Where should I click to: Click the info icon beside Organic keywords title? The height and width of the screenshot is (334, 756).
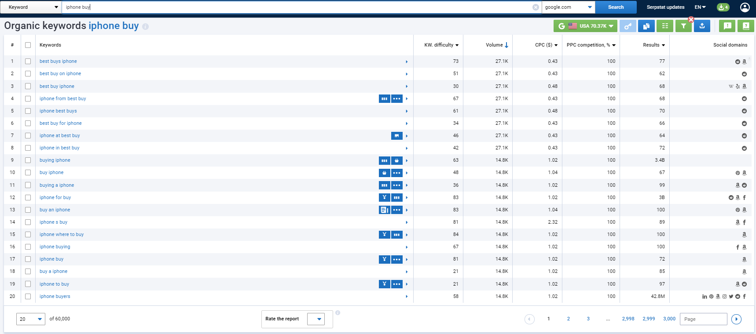pos(145,26)
